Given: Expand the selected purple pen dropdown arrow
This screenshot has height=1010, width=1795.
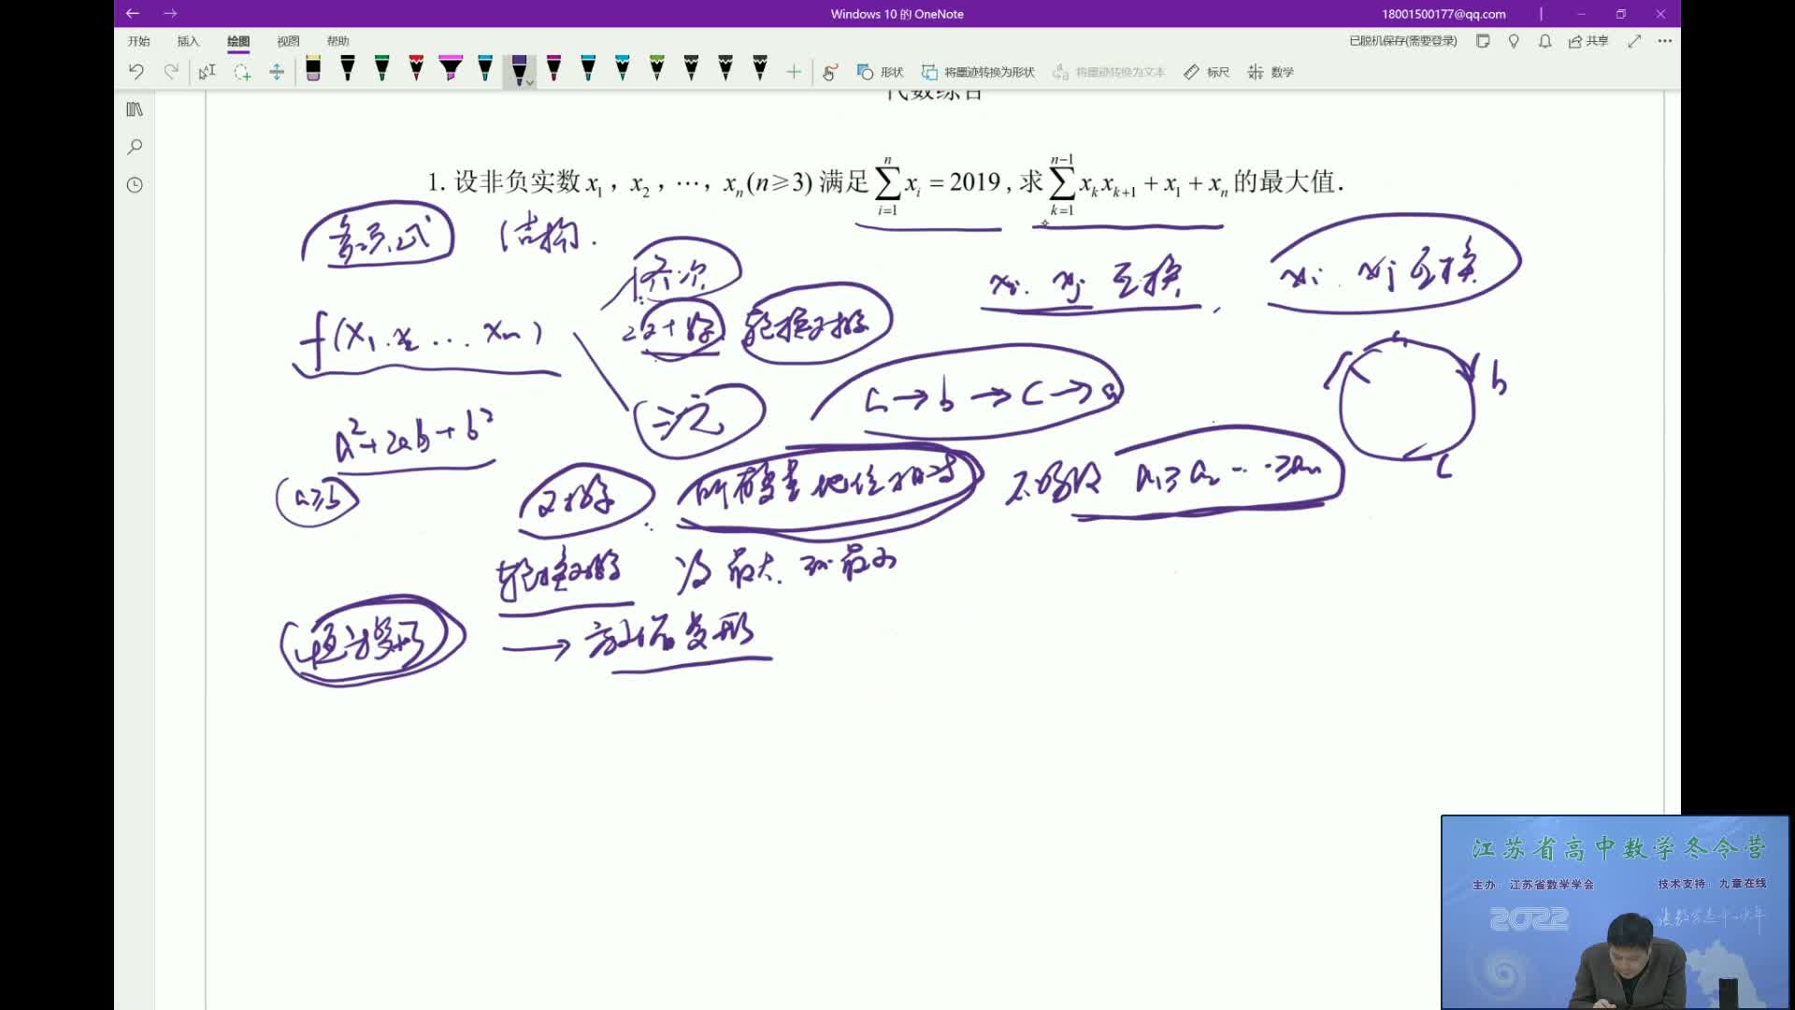Looking at the screenshot, I should point(530,83).
